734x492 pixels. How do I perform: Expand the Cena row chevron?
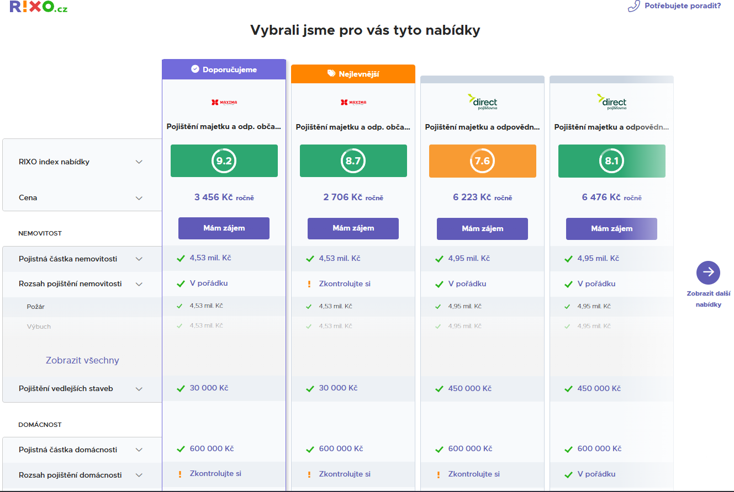tap(139, 198)
